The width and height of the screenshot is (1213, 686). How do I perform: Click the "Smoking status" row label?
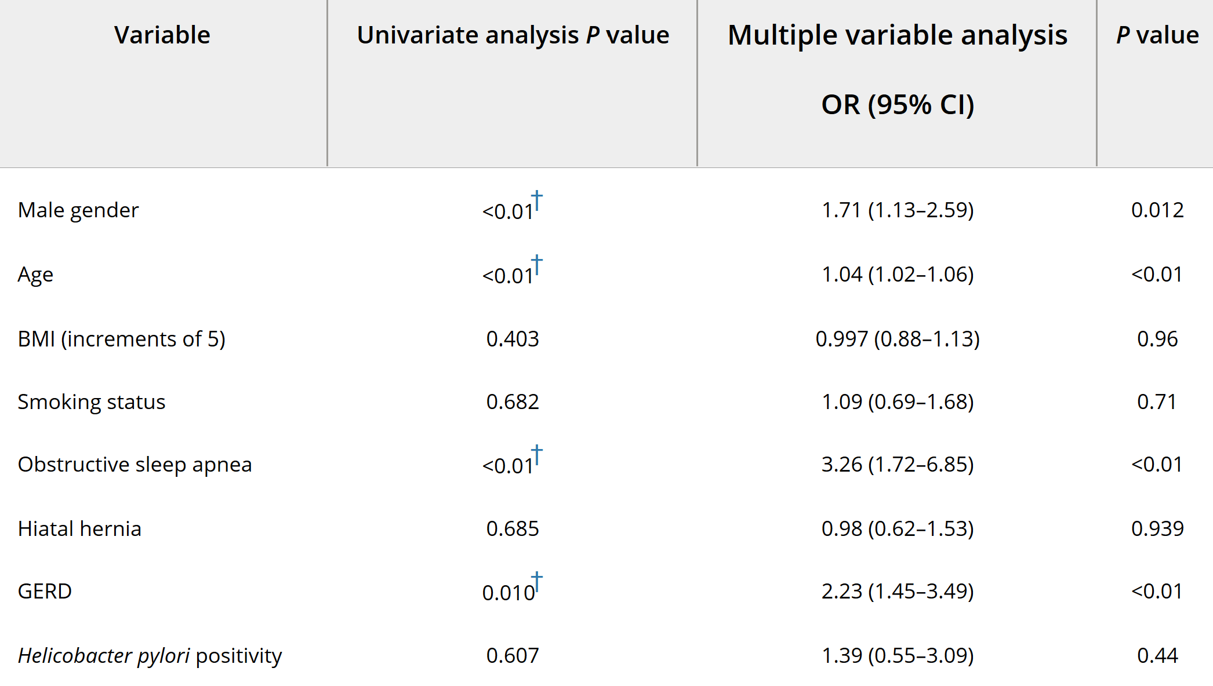[92, 402]
